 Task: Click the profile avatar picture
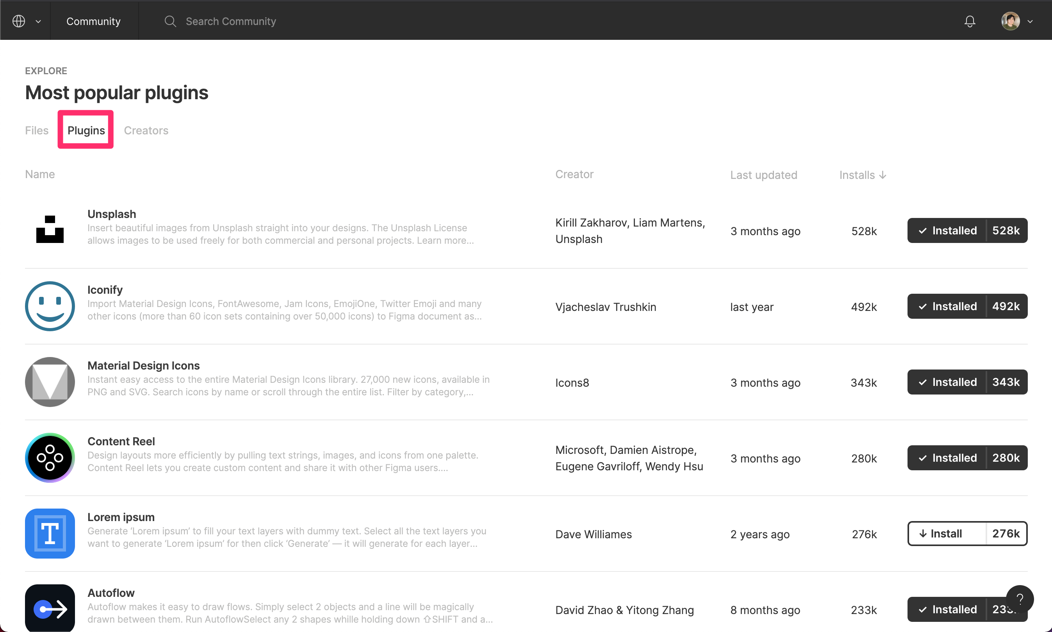1011,21
